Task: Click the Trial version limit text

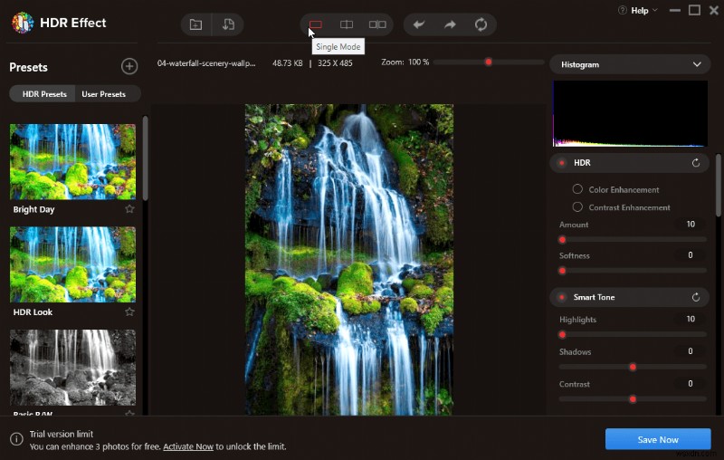Action: pos(62,434)
